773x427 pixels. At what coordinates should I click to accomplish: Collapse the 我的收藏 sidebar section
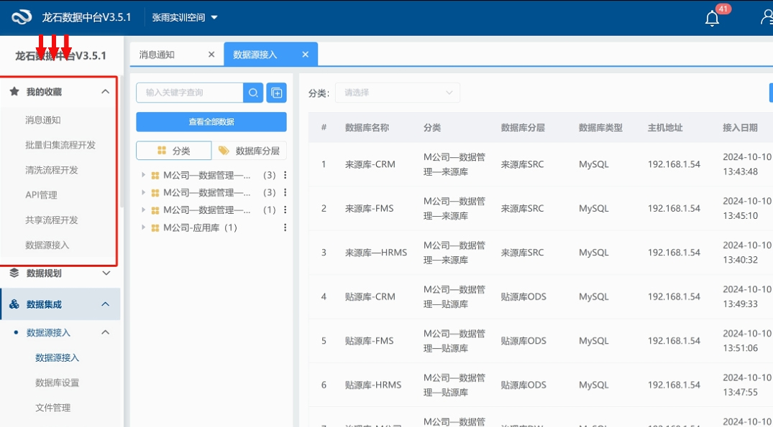point(105,92)
